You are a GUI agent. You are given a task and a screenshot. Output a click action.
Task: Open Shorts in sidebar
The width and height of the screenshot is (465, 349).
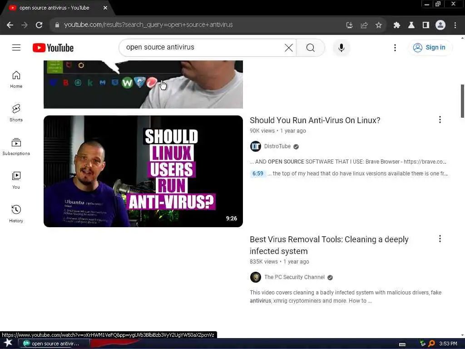point(16,113)
